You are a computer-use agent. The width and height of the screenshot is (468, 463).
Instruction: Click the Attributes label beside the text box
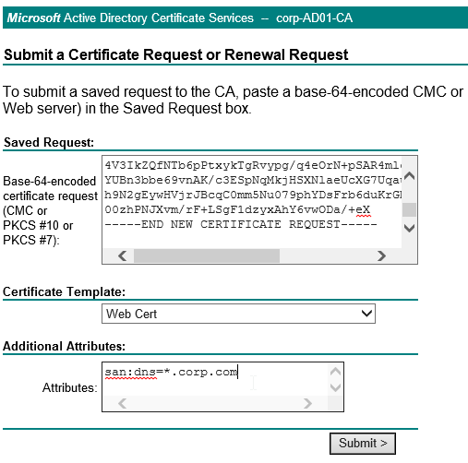pos(70,387)
